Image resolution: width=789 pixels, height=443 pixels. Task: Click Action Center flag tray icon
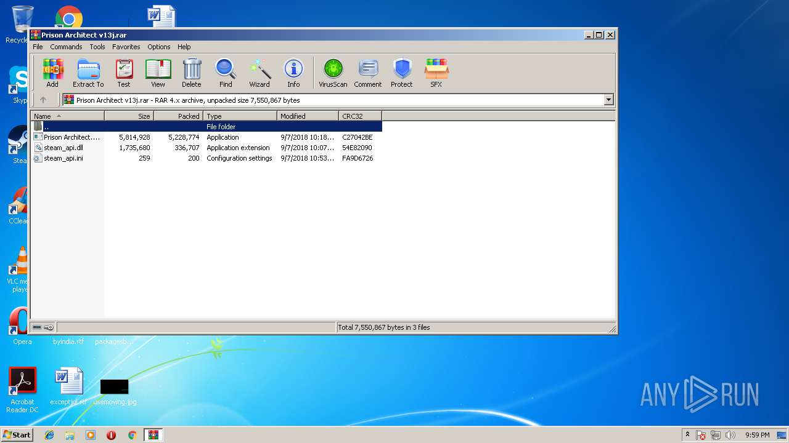701,435
